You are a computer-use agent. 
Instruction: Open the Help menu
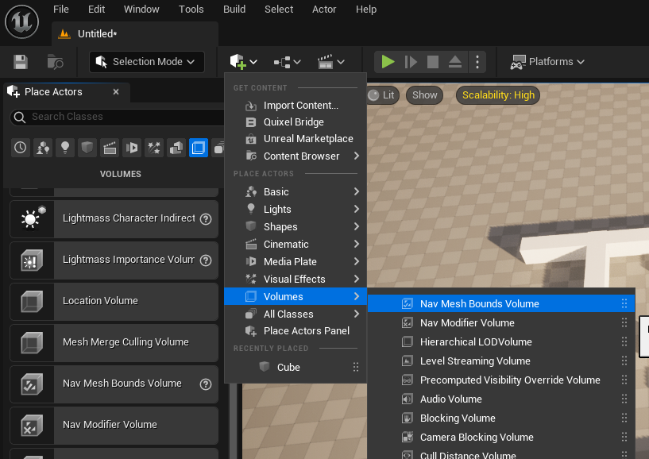(x=366, y=9)
